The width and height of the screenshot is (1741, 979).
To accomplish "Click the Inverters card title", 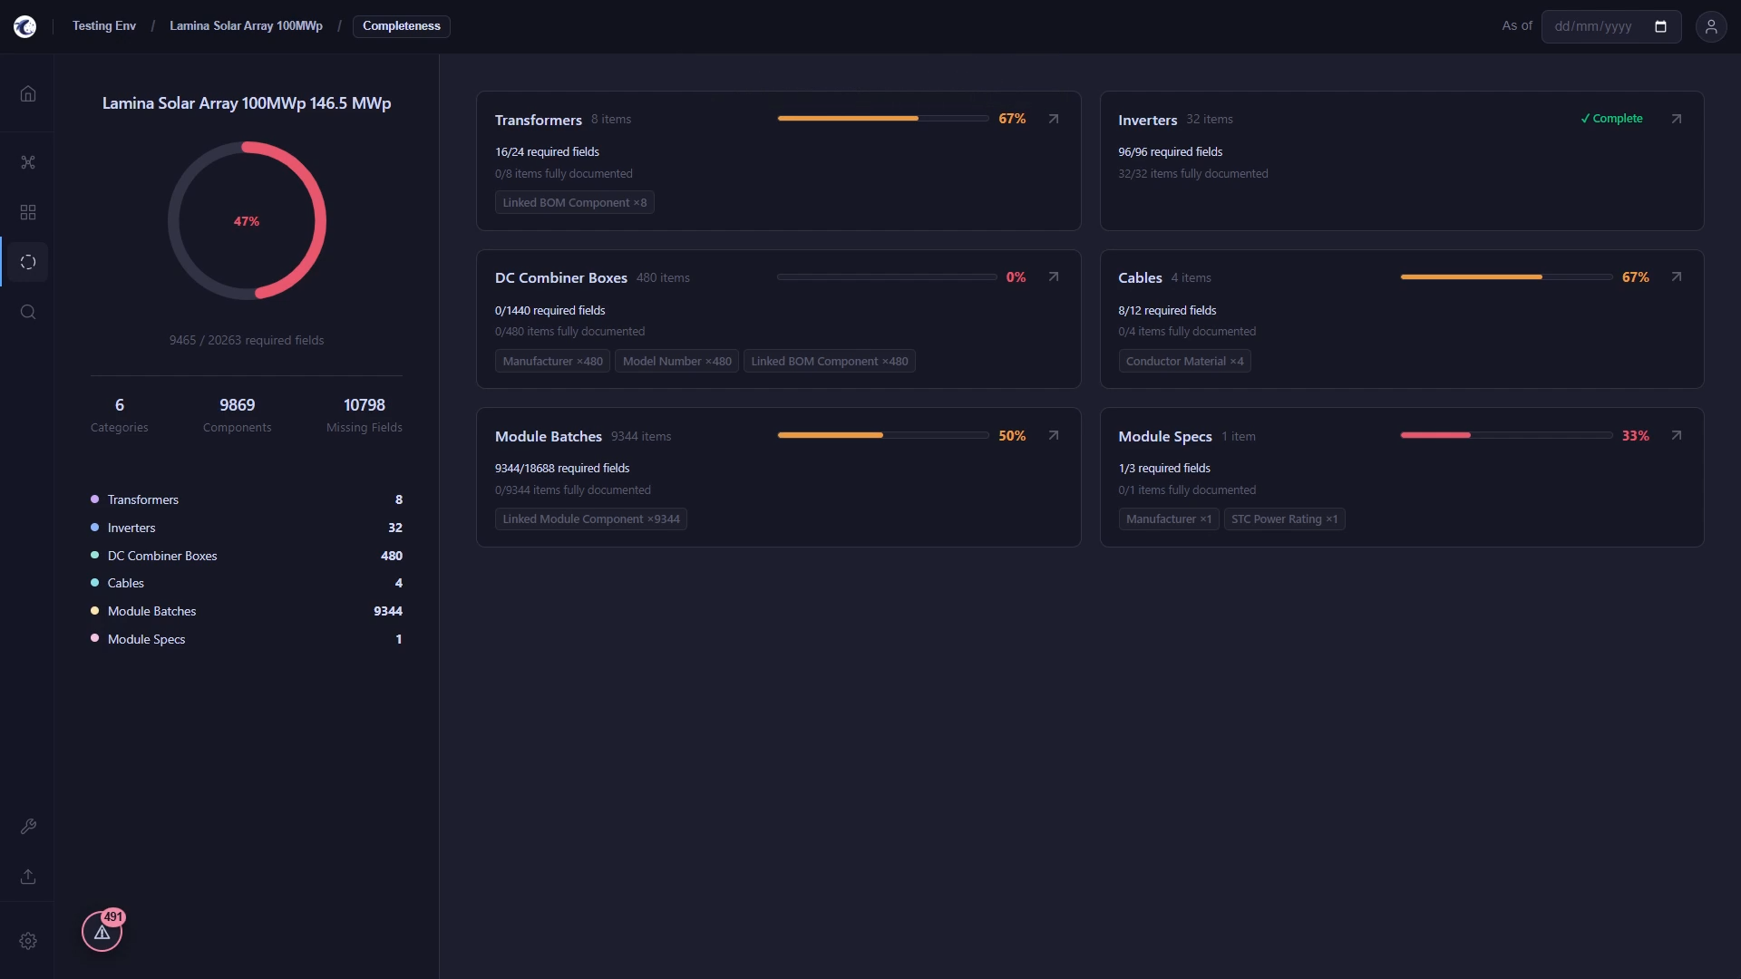I will pyautogui.click(x=1148, y=120).
